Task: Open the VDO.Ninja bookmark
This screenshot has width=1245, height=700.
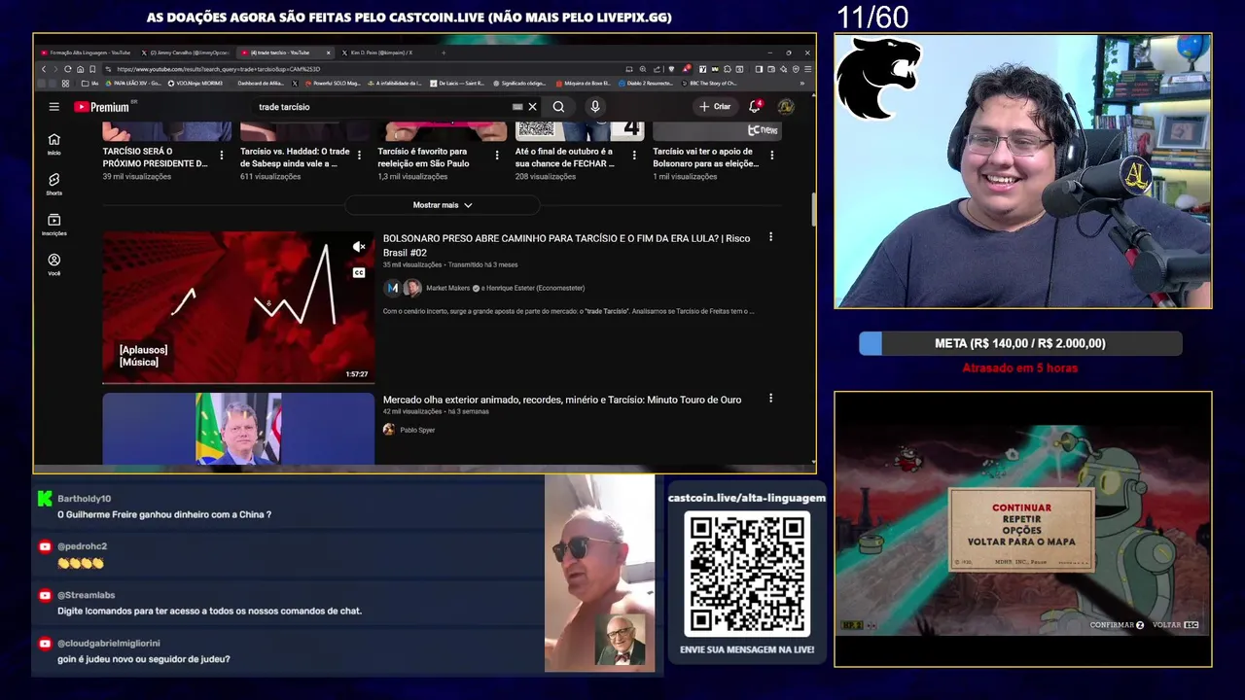Action: 196,84
